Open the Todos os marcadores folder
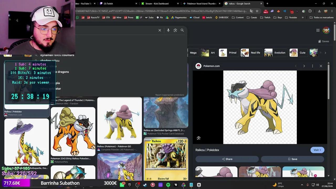Viewport: 336px width, 189px height. pos(322,18)
